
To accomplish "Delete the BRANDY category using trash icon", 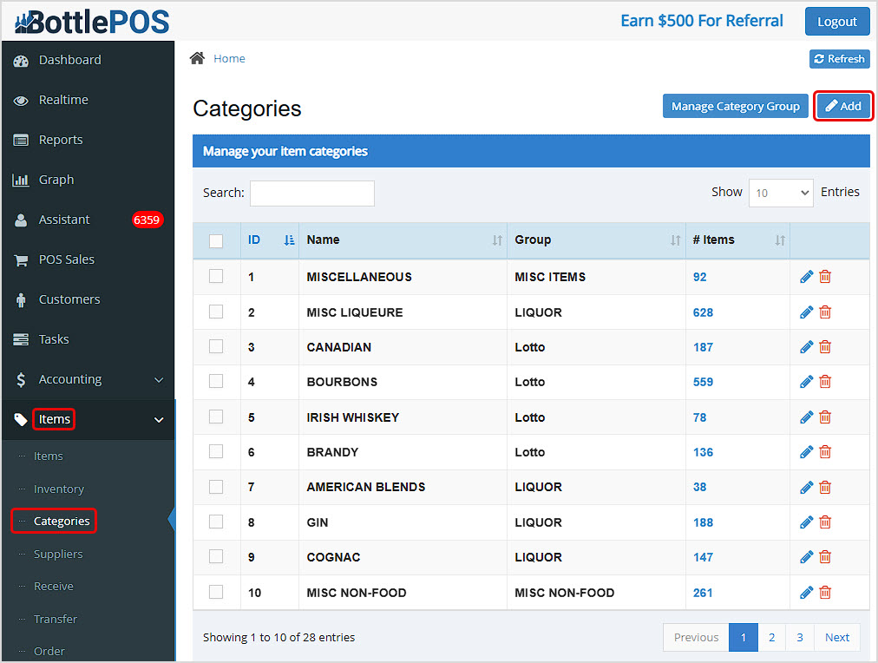I will tap(824, 451).
